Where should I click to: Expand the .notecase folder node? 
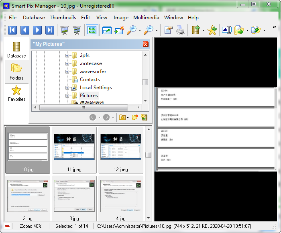tap(67, 63)
